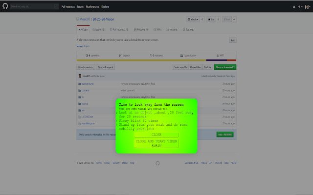This screenshot has height=195, width=313.
Task: Click the Fork button
Action: [227, 19]
